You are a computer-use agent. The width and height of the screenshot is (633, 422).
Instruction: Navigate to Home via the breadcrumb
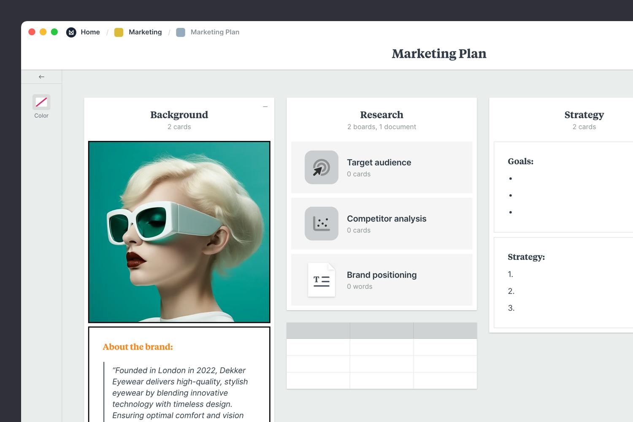(90, 32)
